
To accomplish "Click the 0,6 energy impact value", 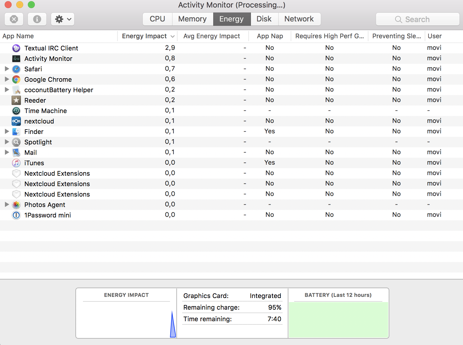I will pos(170,79).
